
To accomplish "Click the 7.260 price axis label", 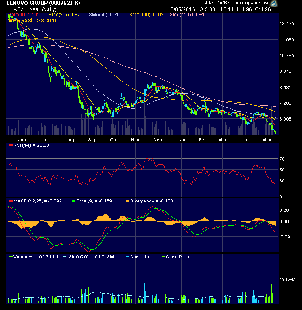I will tap(285, 103).
